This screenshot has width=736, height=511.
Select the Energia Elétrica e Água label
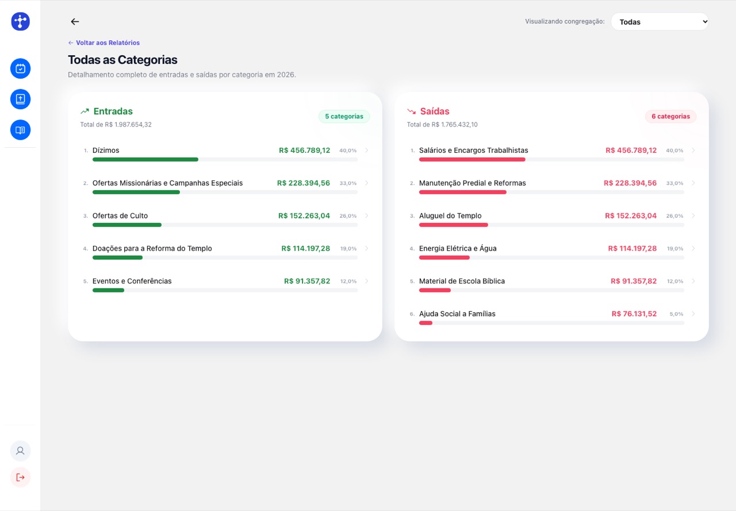click(x=458, y=249)
